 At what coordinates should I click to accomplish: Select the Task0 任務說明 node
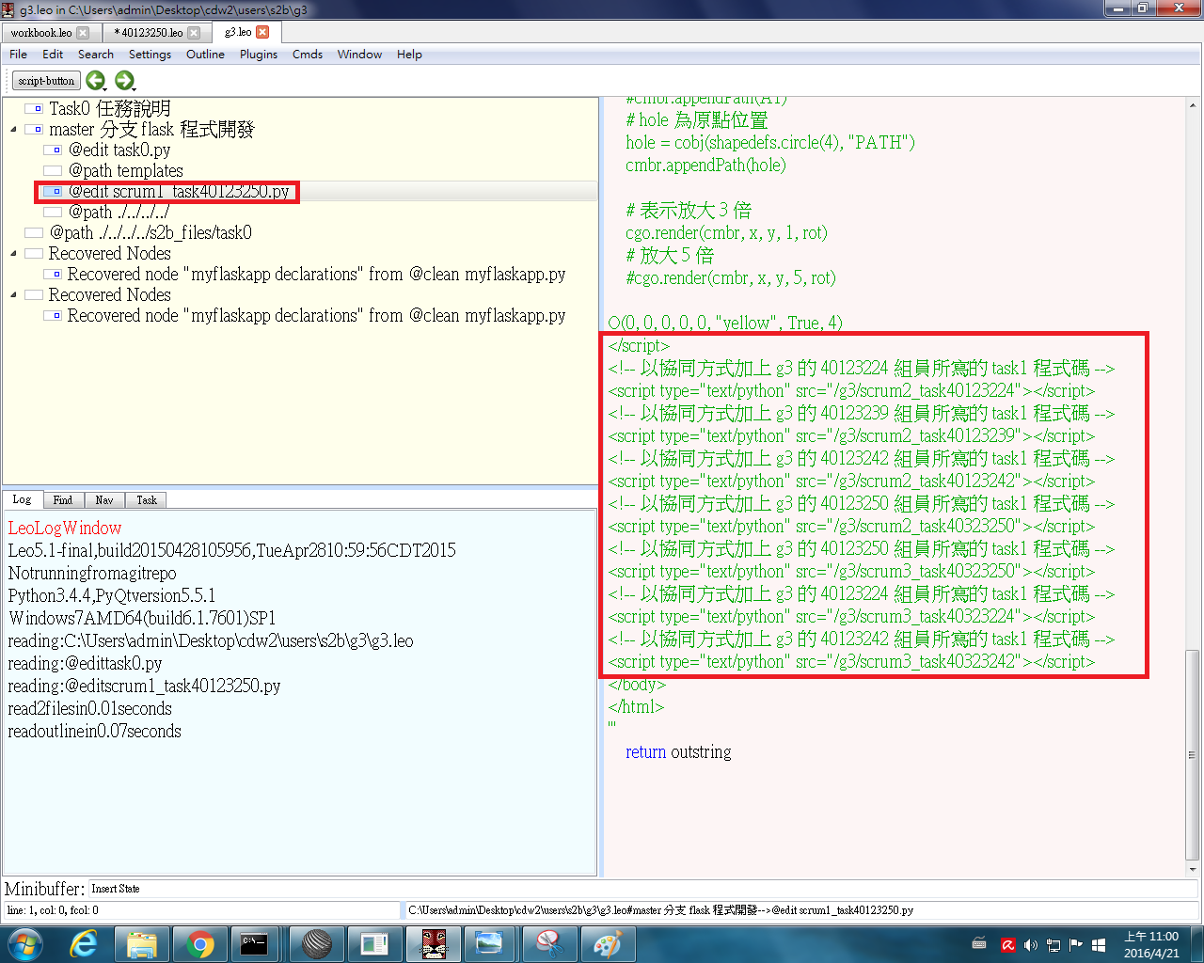pyautogui.click(x=109, y=109)
